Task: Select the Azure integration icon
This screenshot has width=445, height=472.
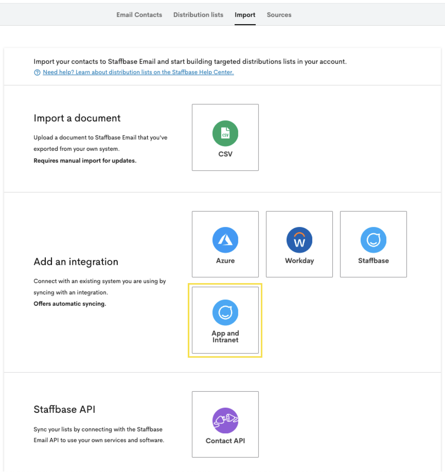Action: click(225, 240)
